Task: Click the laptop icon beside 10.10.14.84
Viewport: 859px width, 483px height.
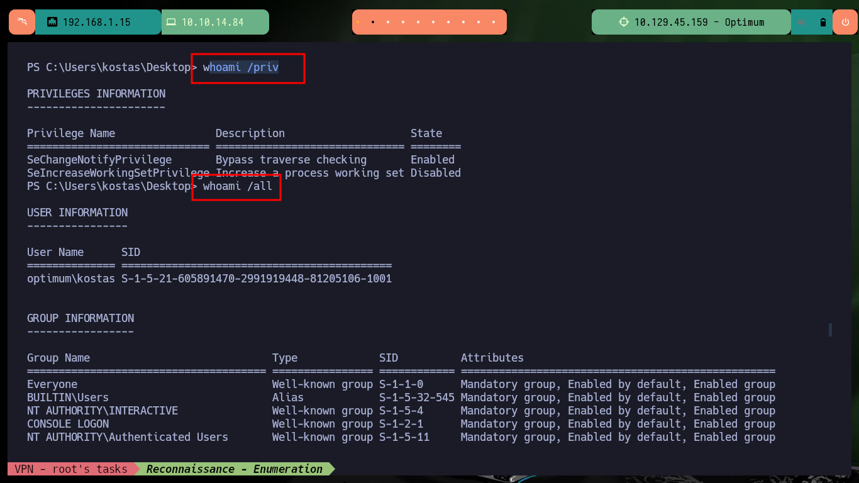Action: 171,22
